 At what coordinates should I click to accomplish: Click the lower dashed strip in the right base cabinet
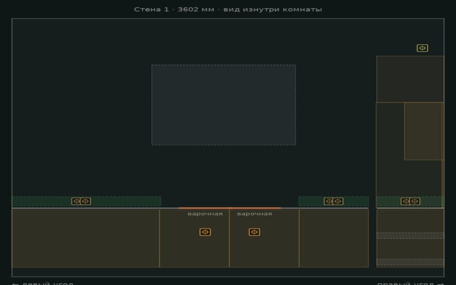coord(410,262)
